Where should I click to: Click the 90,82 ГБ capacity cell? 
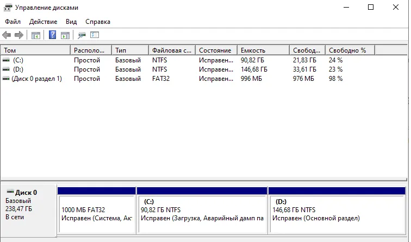[252, 60]
